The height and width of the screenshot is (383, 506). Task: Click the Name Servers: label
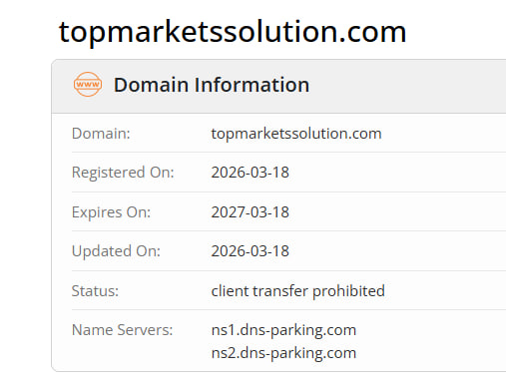(x=123, y=330)
